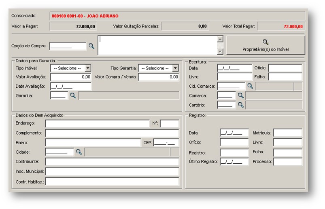Click the Cartório search magnifier icon
The height and width of the screenshot is (209, 325).
[x=241, y=105]
